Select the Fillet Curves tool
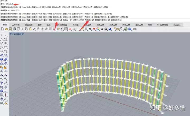 click(x=2, y=79)
